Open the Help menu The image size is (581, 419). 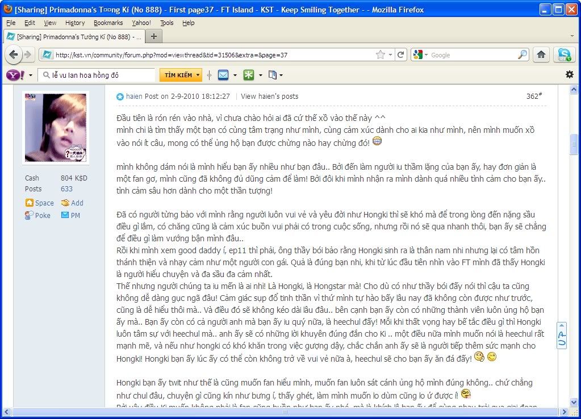tap(188, 23)
